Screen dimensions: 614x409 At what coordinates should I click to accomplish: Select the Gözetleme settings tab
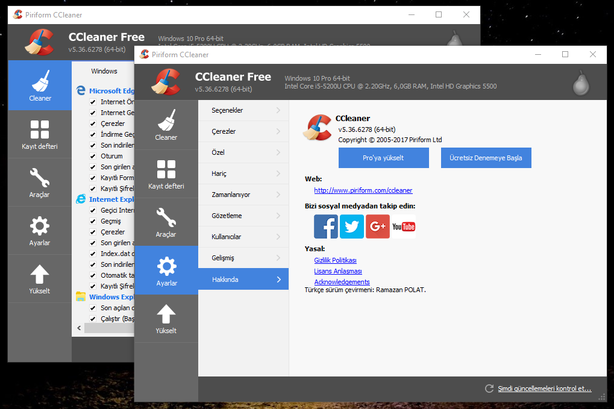coord(243,216)
